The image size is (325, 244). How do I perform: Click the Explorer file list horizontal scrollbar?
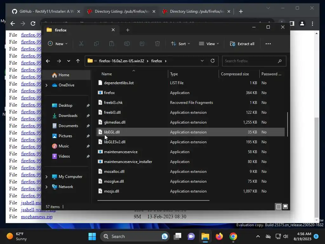pyautogui.click(x=153, y=200)
